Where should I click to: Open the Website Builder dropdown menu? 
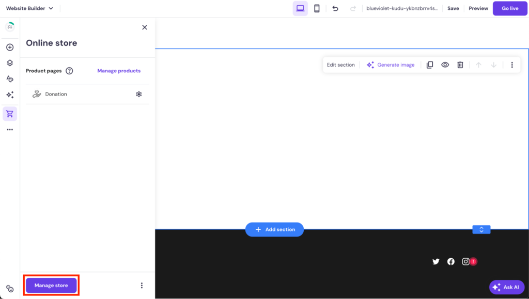[29, 8]
